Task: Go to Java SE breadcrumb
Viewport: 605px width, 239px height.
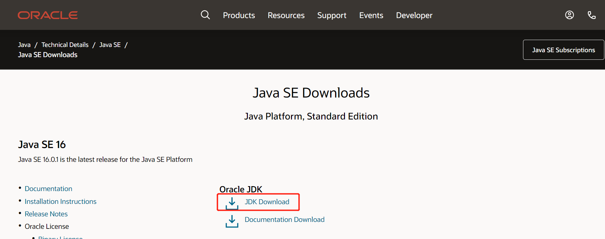Action: (x=110, y=45)
